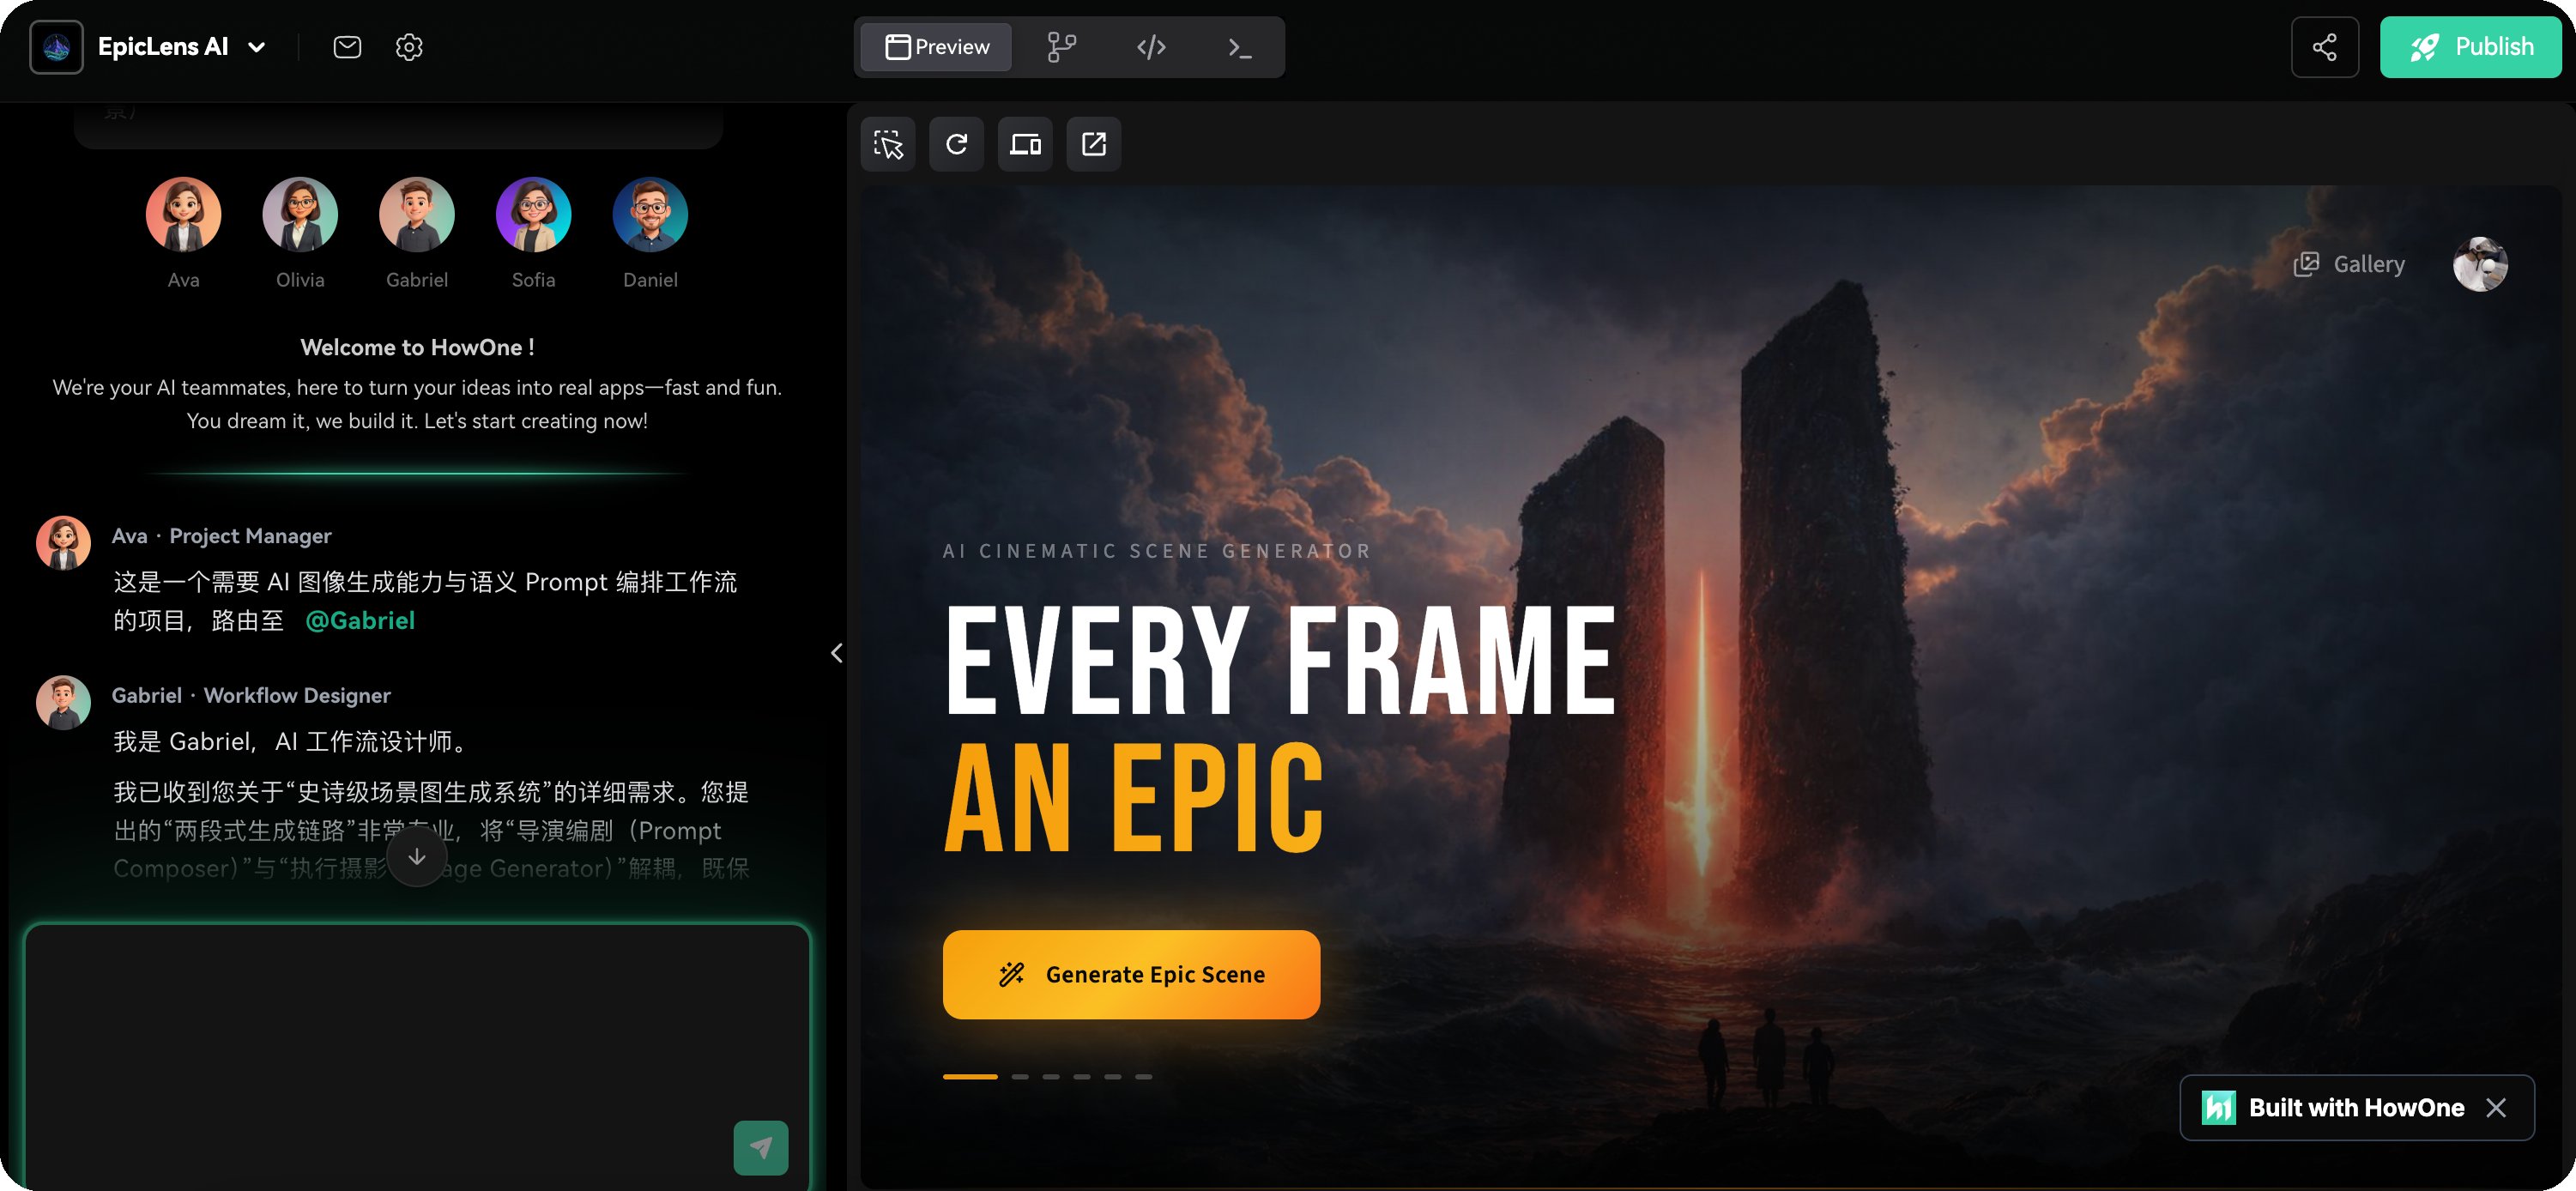2576x1191 pixels.
Task: Switch to the workflow branch tab
Action: pos(1061,47)
